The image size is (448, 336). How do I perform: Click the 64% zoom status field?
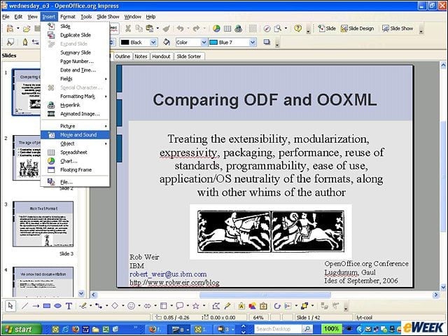[x=258, y=317]
